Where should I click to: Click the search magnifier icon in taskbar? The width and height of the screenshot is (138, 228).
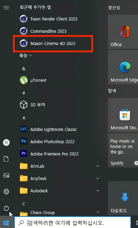(x=21, y=223)
